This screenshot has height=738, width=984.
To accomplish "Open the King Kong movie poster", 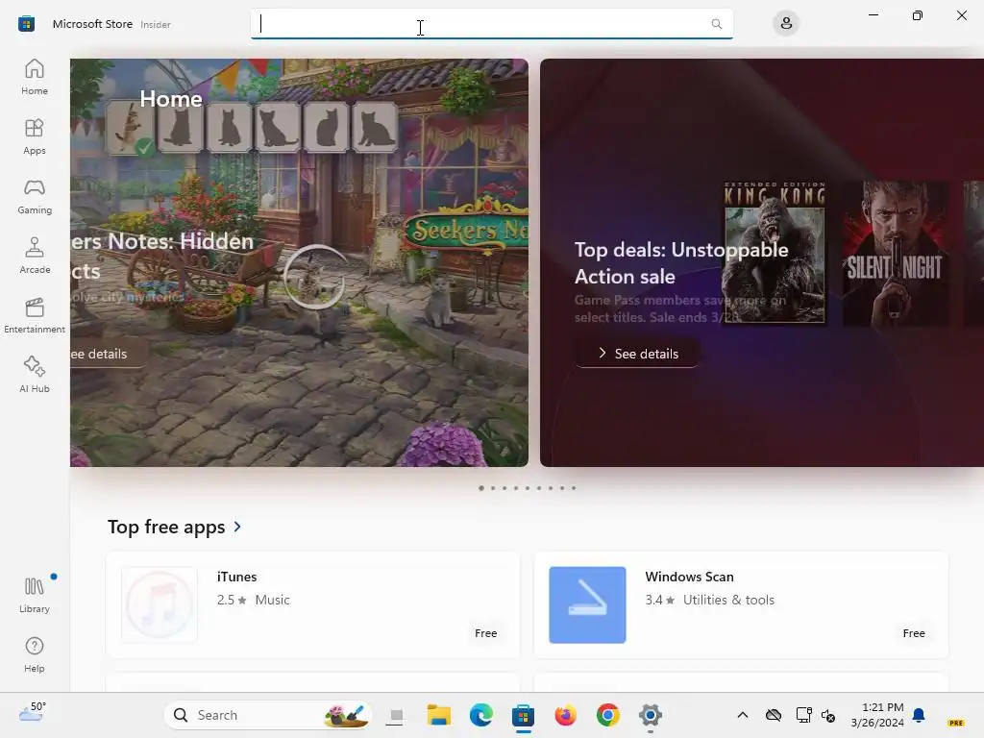I will (x=775, y=253).
